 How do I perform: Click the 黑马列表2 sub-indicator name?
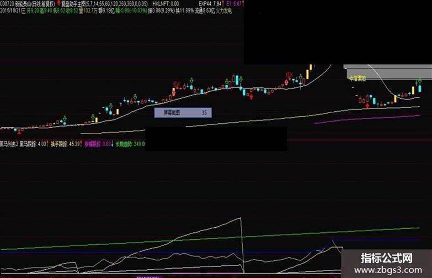pos(9,144)
